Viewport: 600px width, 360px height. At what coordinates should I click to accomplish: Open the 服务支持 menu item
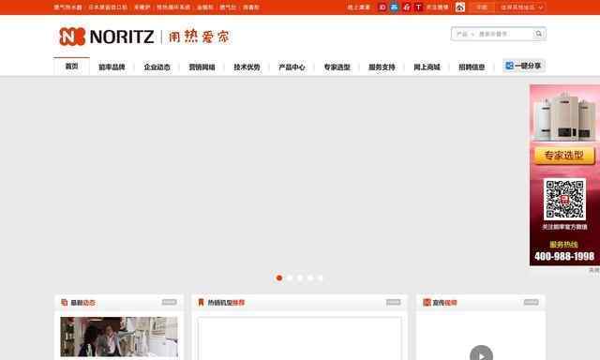click(x=382, y=67)
